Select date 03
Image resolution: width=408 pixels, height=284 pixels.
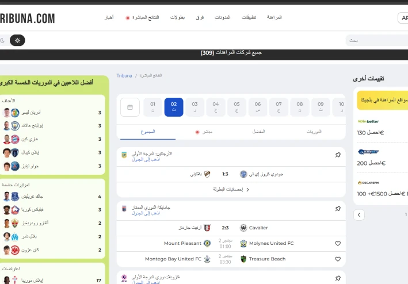click(x=195, y=107)
